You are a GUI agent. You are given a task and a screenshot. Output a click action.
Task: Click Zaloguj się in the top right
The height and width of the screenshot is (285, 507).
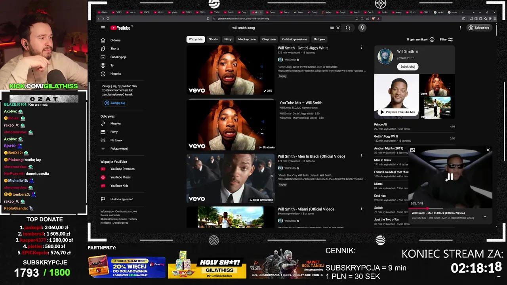[478, 28]
